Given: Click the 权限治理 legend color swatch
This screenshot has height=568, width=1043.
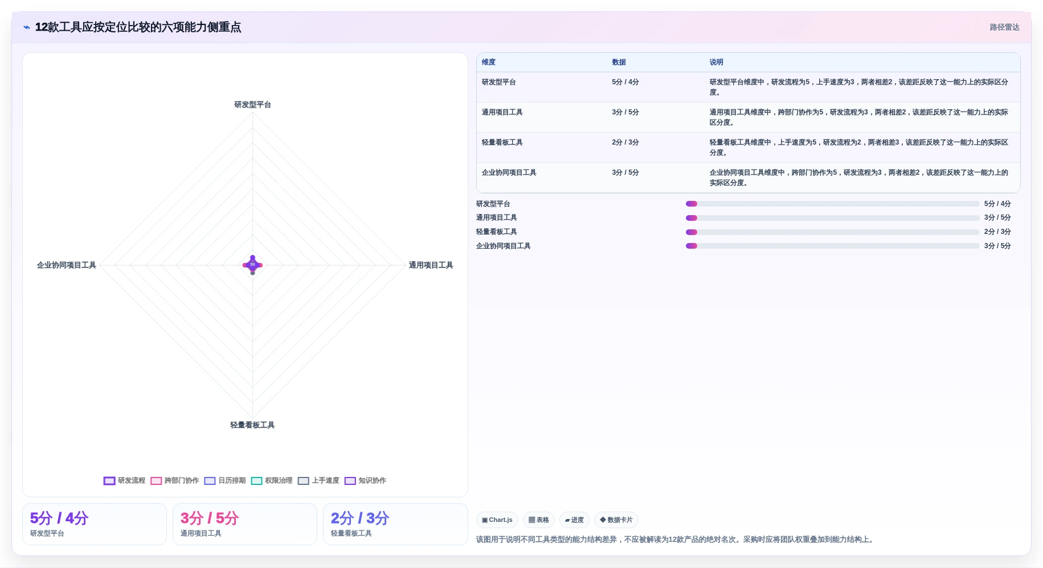Looking at the screenshot, I should (x=257, y=481).
